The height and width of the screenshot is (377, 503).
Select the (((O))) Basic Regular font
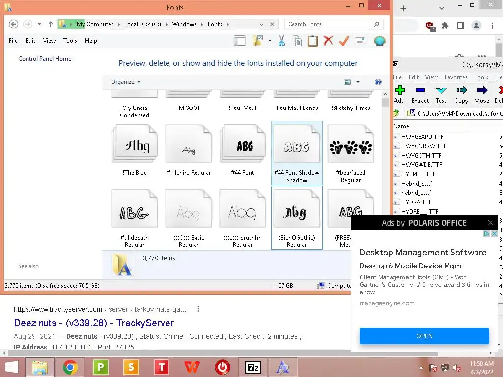[x=189, y=218]
